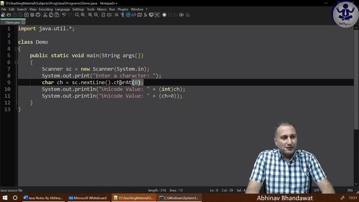Click the Save All toolbar icon
The height and width of the screenshot is (202, 359).
20,15
